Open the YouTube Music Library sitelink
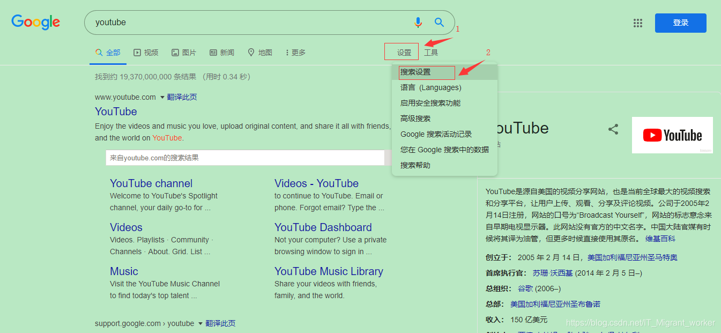The width and height of the screenshot is (721, 333). (x=329, y=271)
